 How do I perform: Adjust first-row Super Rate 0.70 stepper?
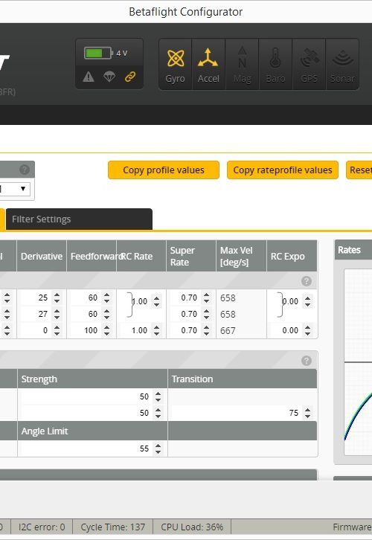coord(206,298)
